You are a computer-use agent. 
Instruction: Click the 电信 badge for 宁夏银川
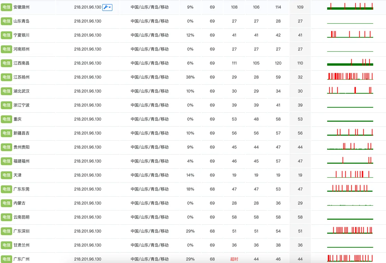6,35
